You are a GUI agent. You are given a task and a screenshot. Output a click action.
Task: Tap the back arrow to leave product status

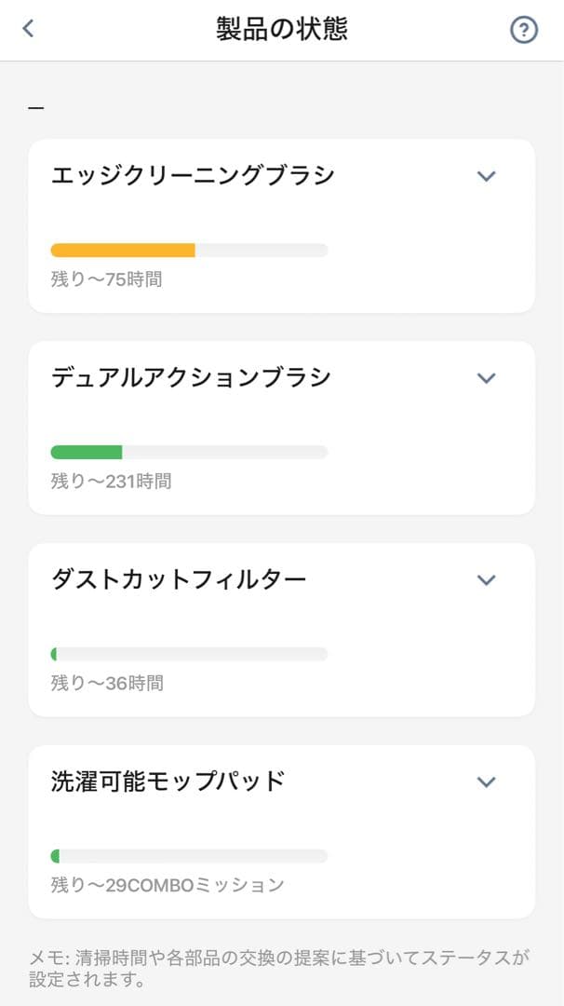click(27, 29)
